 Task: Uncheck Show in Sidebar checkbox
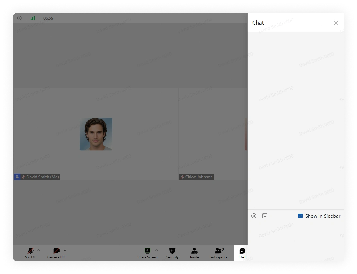coord(300,216)
